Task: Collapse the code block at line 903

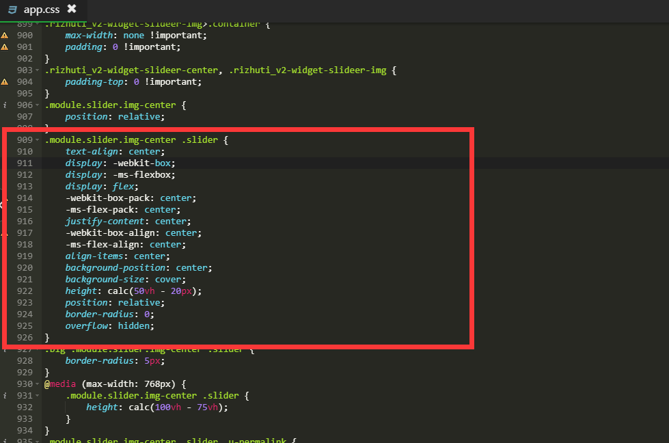Action: point(38,70)
